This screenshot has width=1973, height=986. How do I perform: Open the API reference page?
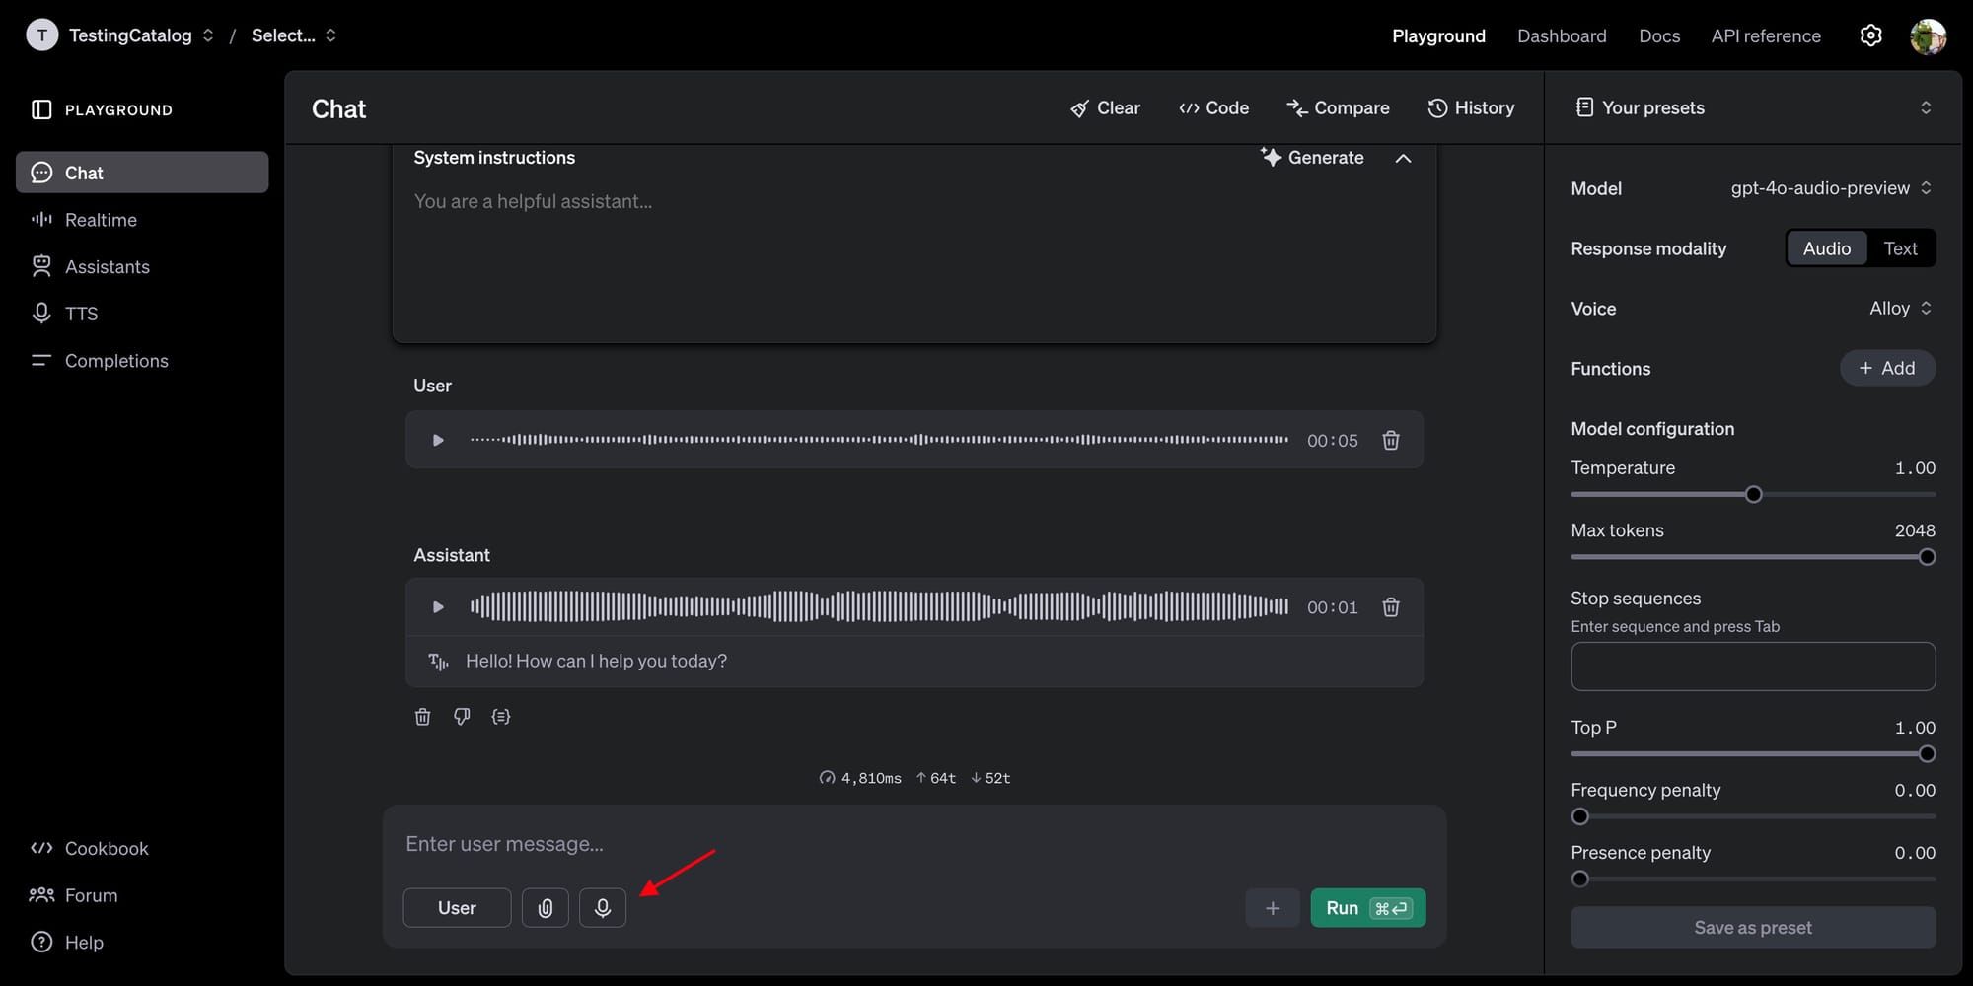pyautogui.click(x=1765, y=35)
